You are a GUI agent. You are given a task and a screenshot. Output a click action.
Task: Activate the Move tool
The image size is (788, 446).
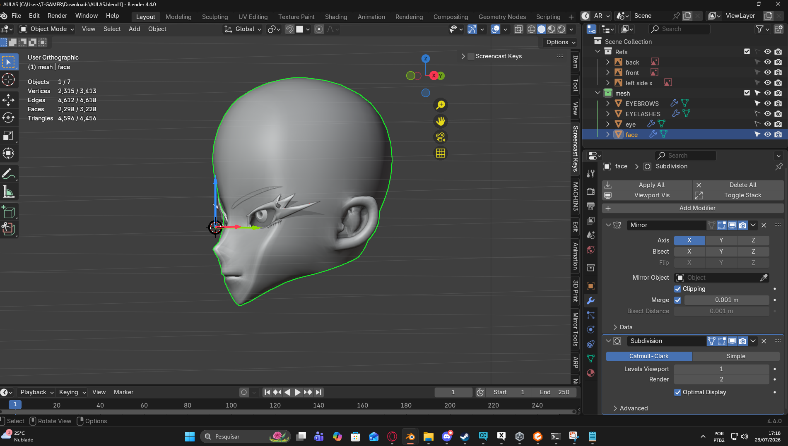[8, 100]
